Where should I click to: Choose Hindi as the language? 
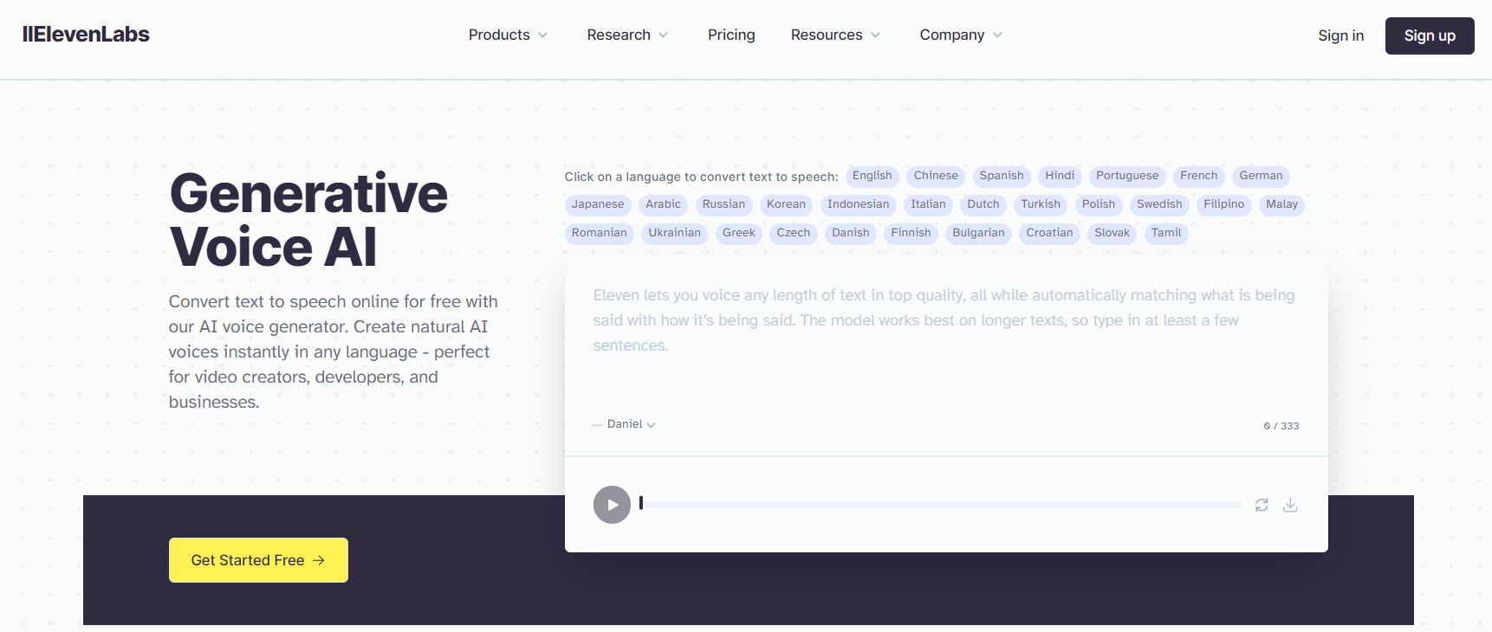[x=1060, y=176]
